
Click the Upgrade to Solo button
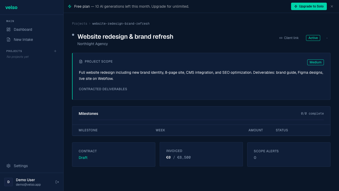pyautogui.click(x=309, y=6)
